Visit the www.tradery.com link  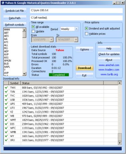pyautogui.click(x=109, y=70)
